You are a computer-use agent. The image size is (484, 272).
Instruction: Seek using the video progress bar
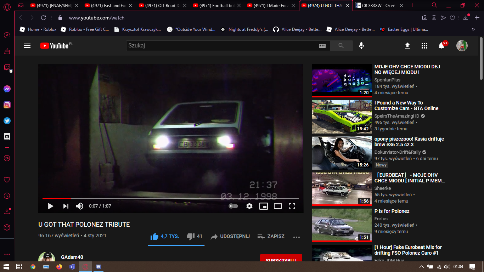point(171,198)
